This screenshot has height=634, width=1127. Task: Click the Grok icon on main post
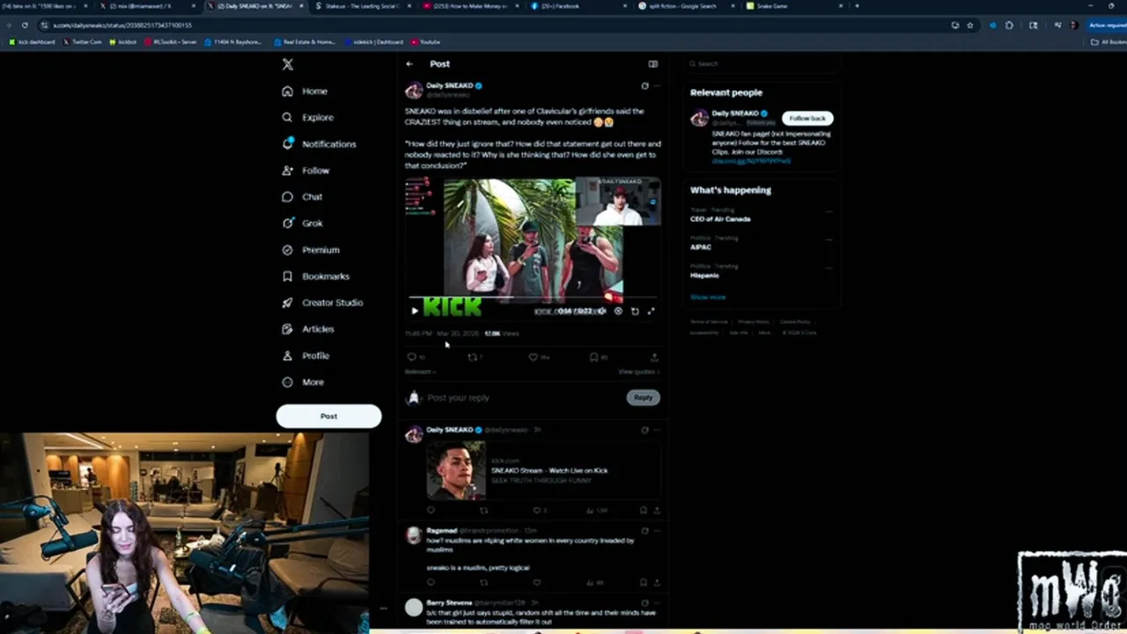pyautogui.click(x=645, y=85)
